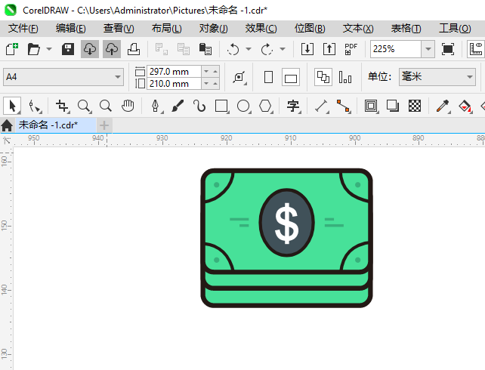
Task: Apply layout to current page only icon
Action: pyautogui.click(x=345, y=77)
